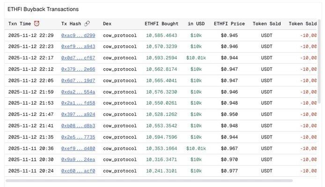Open transaction hash 0xef9...a943

pyautogui.click(x=78, y=47)
